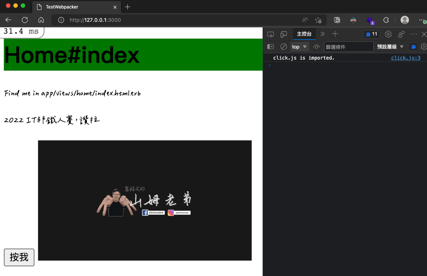Focus the 篩選條件 filter field
427x276 pixels.
coord(348,47)
